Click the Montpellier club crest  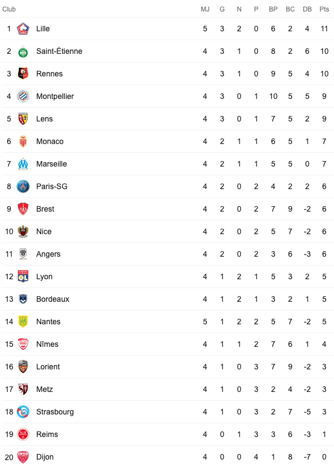tap(23, 96)
